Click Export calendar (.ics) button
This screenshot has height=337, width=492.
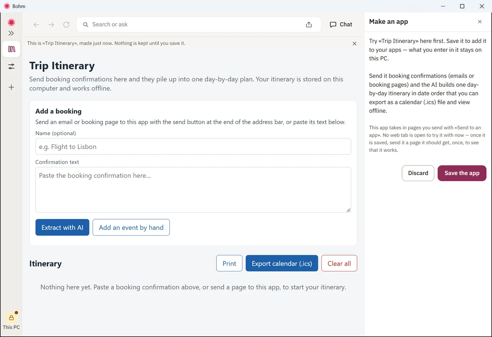pos(282,263)
